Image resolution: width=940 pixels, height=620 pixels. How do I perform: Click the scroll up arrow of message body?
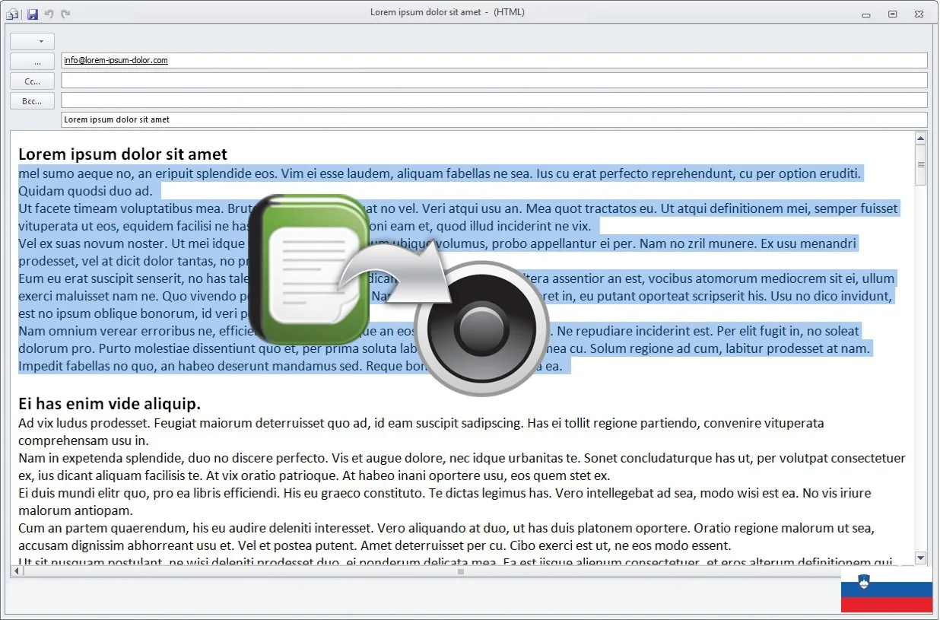pyautogui.click(x=920, y=139)
